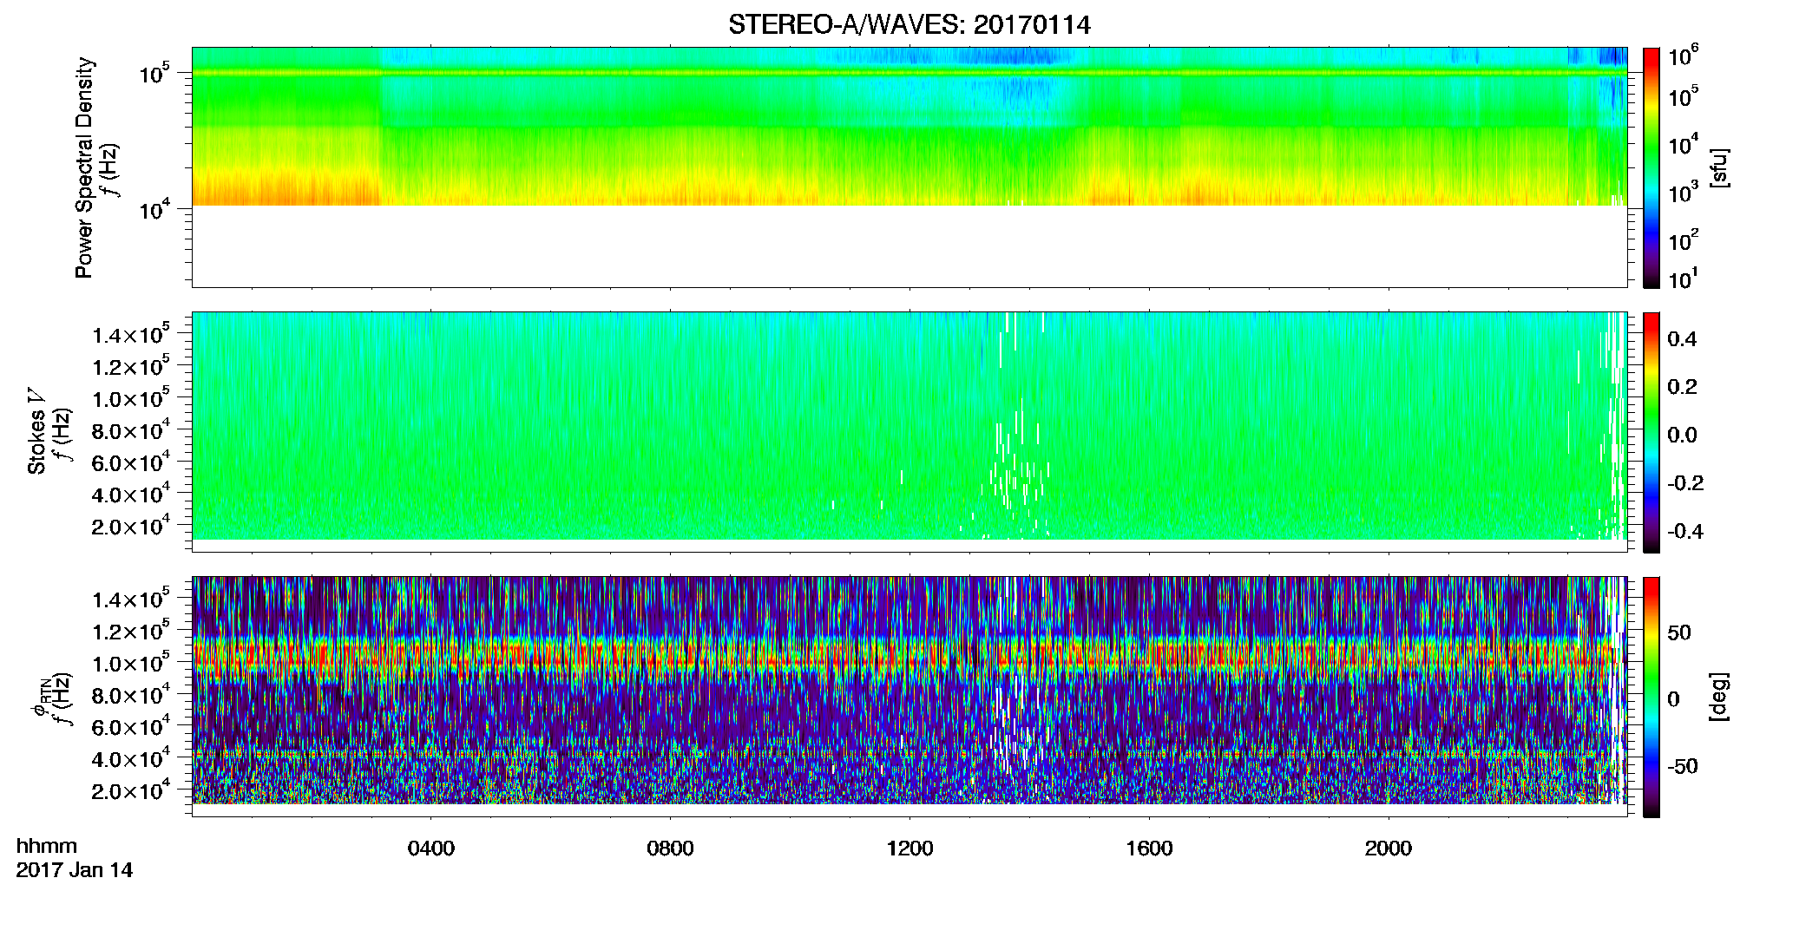Screen dimensions: 1819x937
Task: Select the 0400 time axis label
Action: [x=431, y=849]
